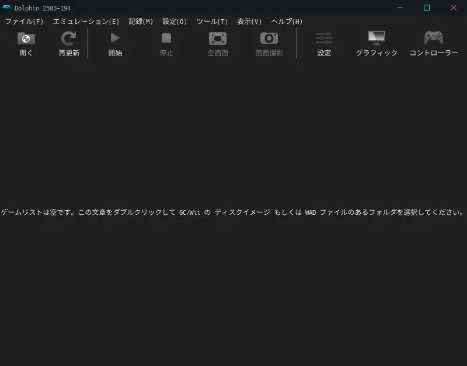
Task: Open the ツール(T) menu
Action: point(212,22)
